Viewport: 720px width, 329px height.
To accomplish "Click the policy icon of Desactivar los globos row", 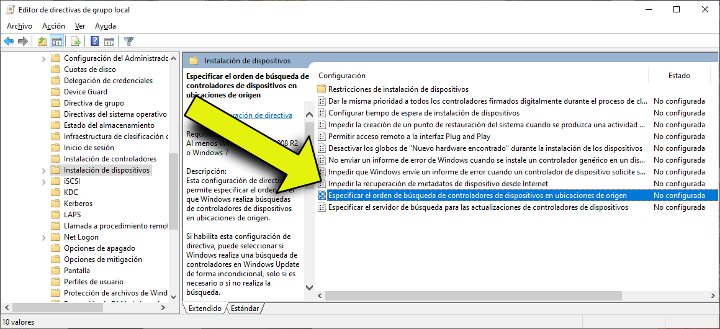I will point(322,148).
